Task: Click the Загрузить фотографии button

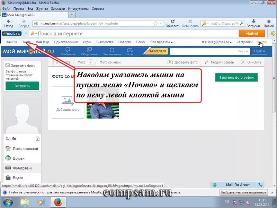Action: 236,77
